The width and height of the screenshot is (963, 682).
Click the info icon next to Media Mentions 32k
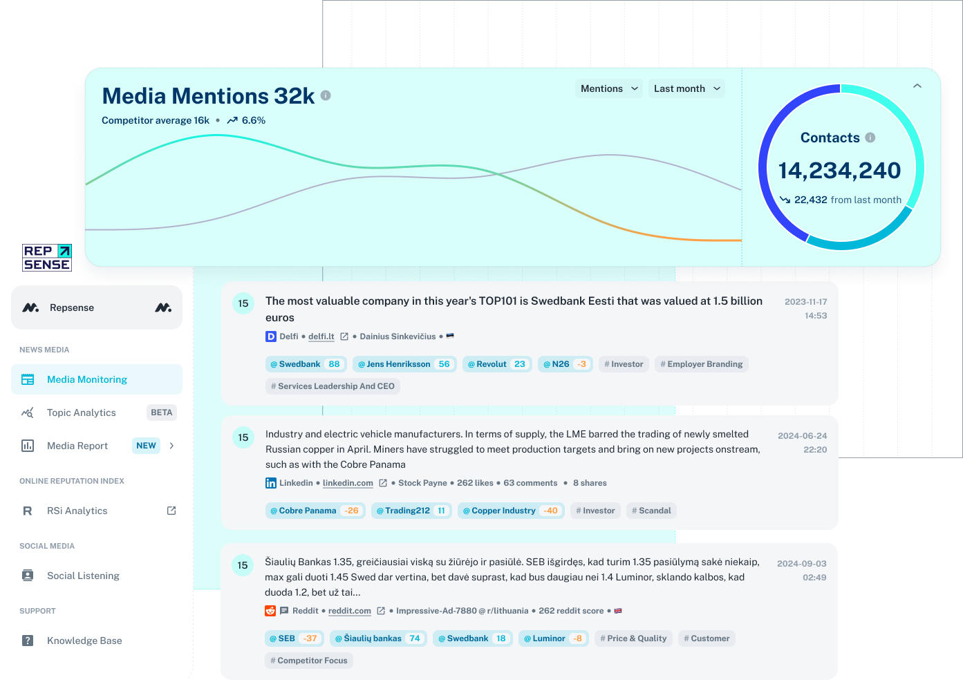pyautogui.click(x=326, y=95)
